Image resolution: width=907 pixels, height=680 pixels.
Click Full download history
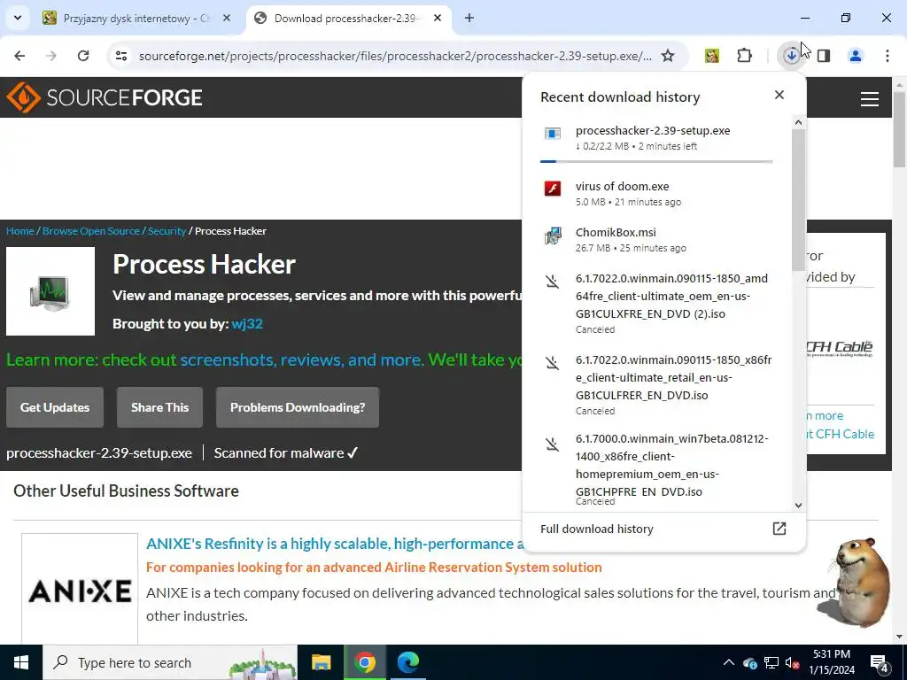click(x=596, y=529)
